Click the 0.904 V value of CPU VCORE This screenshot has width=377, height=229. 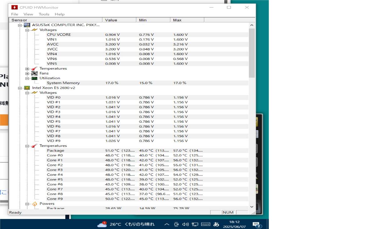point(112,35)
